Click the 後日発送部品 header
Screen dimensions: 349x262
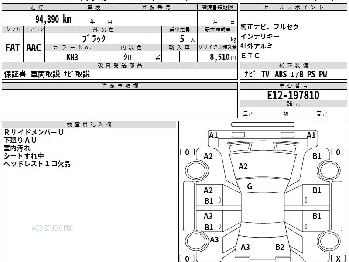pos(120,65)
